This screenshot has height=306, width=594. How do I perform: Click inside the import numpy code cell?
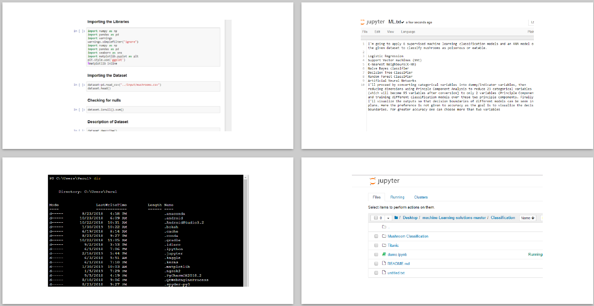[x=153, y=48]
